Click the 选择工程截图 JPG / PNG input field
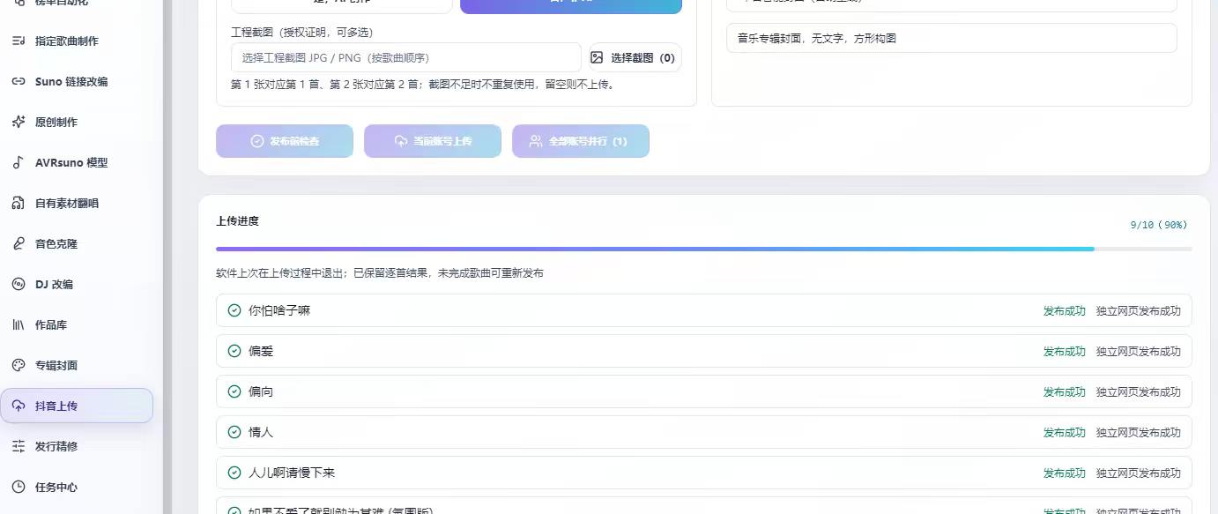 coord(406,57)
